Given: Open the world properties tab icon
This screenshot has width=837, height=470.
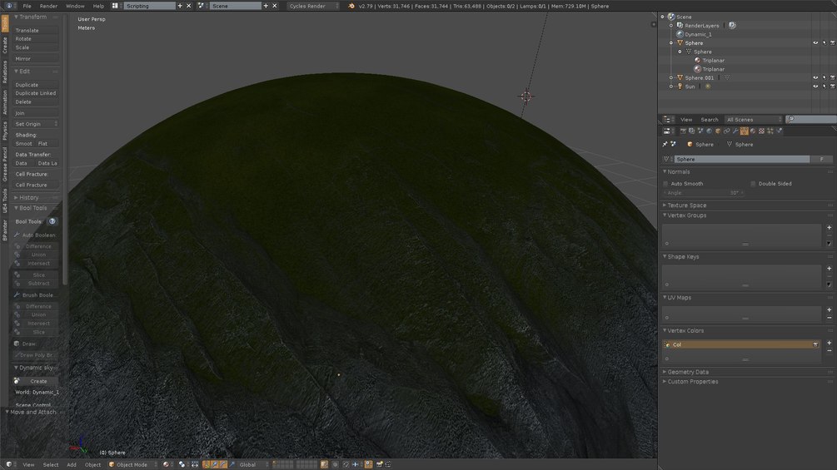Looking at the screenshot, I should pos(709,131).
